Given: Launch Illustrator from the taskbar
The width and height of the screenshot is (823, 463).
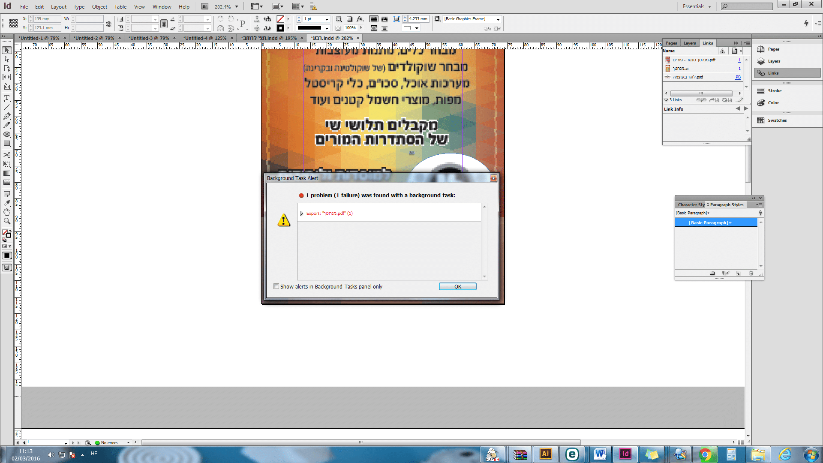Looking at the screenshot, I should pos(545,454).
